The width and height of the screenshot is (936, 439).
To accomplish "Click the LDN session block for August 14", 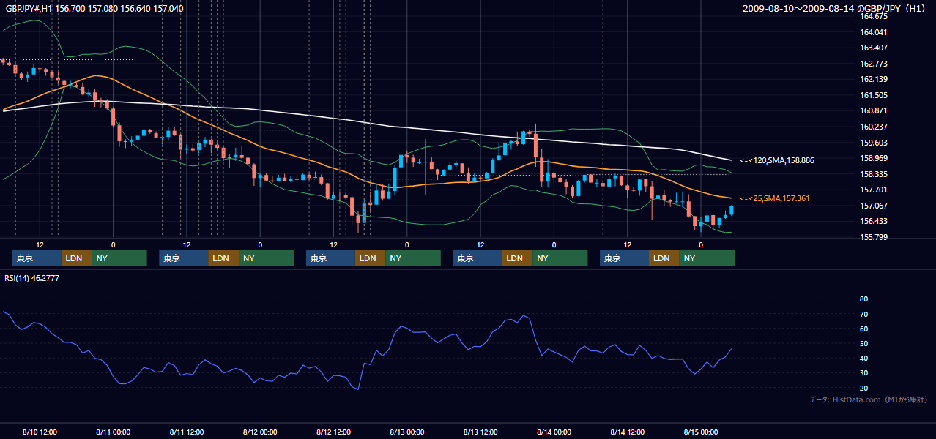I will coord(664,258).
